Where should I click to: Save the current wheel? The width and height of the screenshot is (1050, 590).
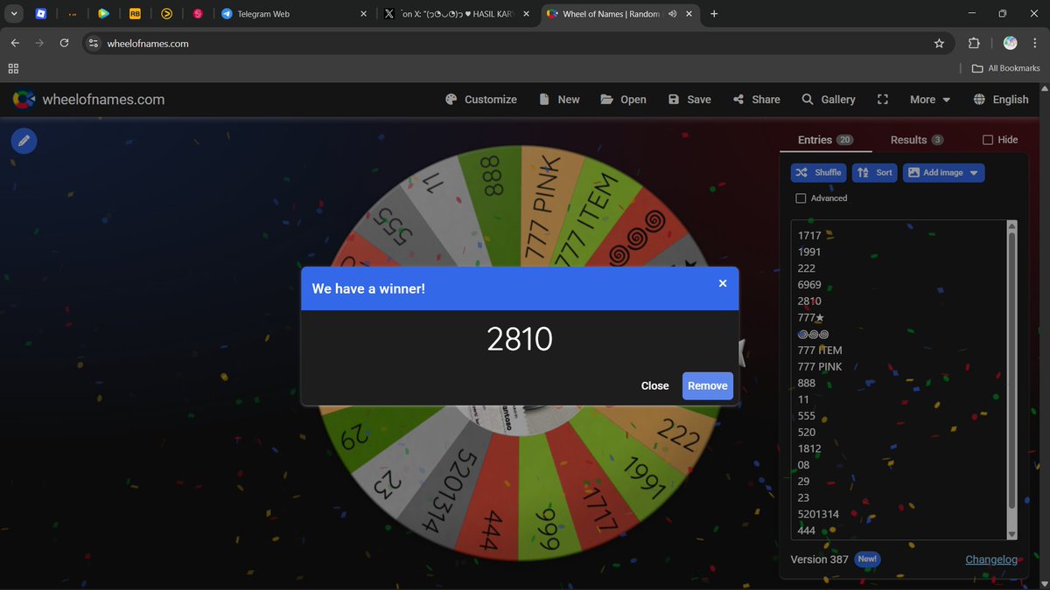[x=689, y=100]
